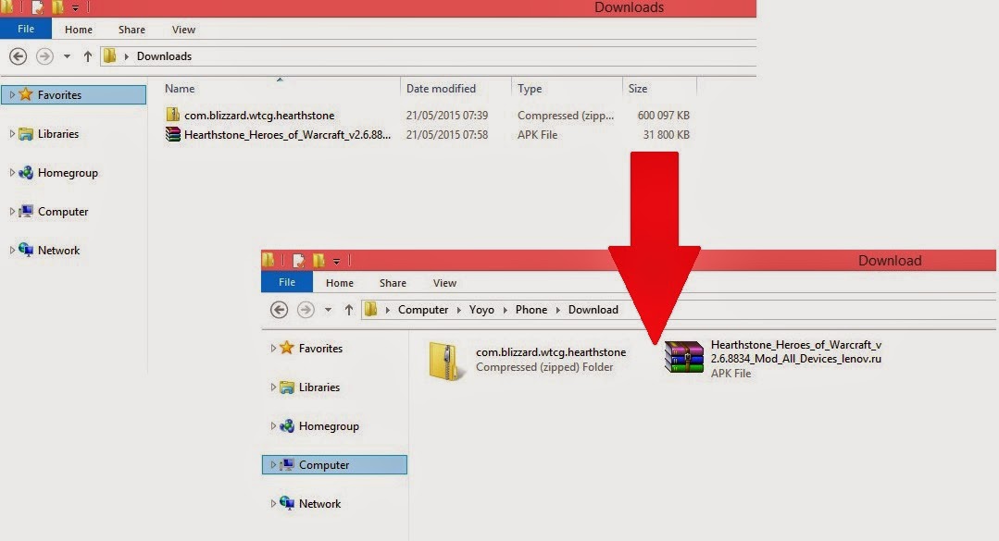This screenshot has height=541, width=999.
Task: Select Favorites in Download window sidebar
Action: pos(320,348)
